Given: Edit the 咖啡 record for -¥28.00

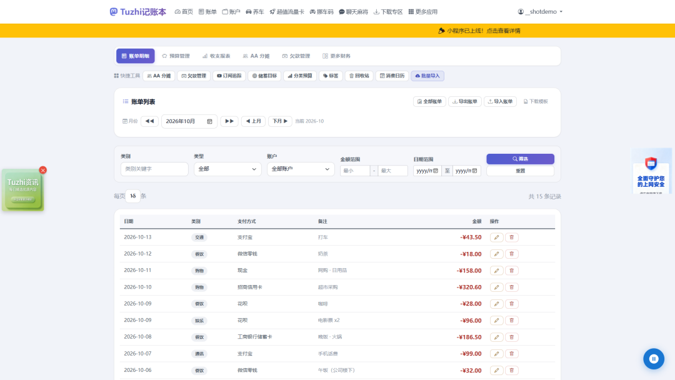Looking at the screenshot, I should point(496,304).
